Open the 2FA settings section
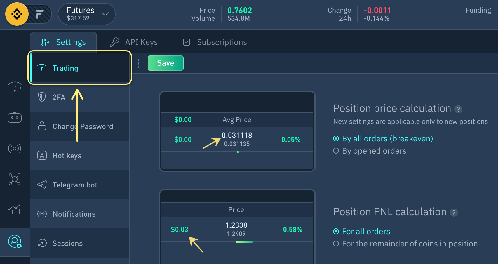The height and width of the screenshot is (264, 498). [80, 97]
